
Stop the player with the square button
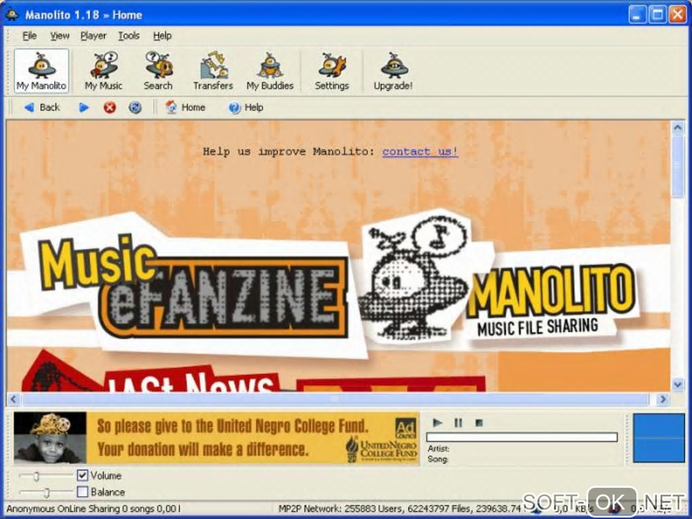(479, 423)
